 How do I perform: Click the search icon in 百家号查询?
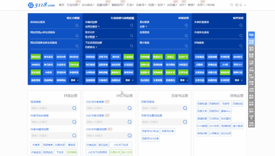coord(185,108)
